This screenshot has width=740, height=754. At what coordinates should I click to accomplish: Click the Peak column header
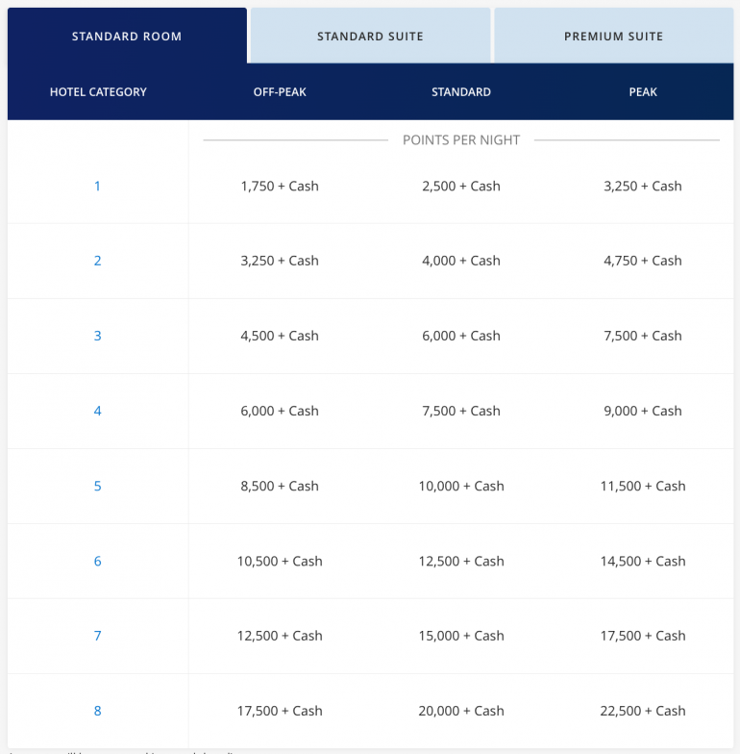coord(643,92)
